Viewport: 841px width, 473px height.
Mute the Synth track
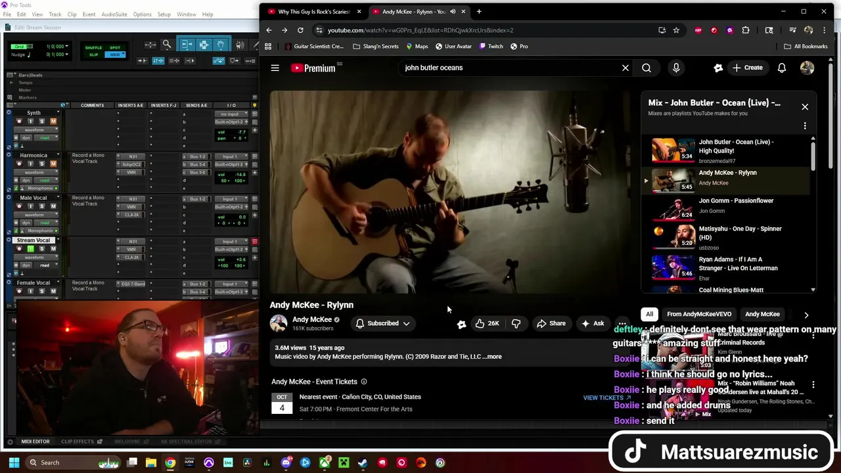53,122
